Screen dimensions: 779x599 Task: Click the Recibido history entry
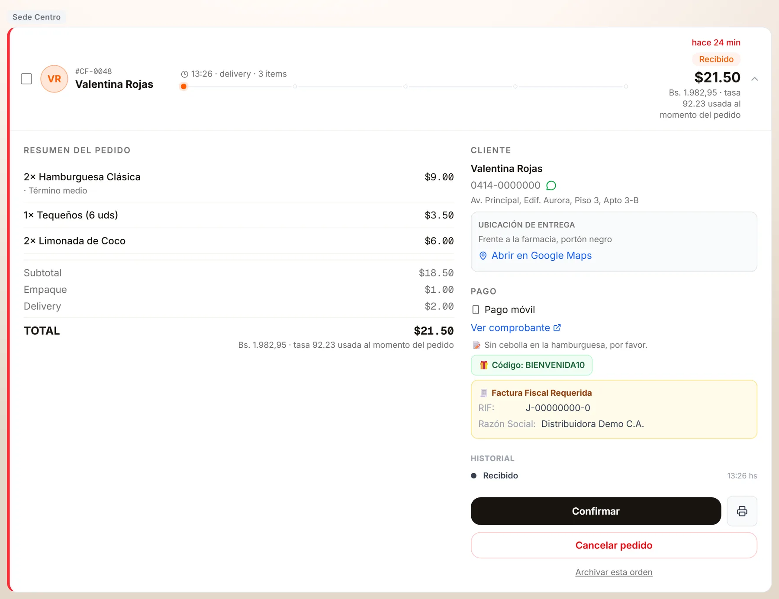pyautogui.click(x=614, y=476)
